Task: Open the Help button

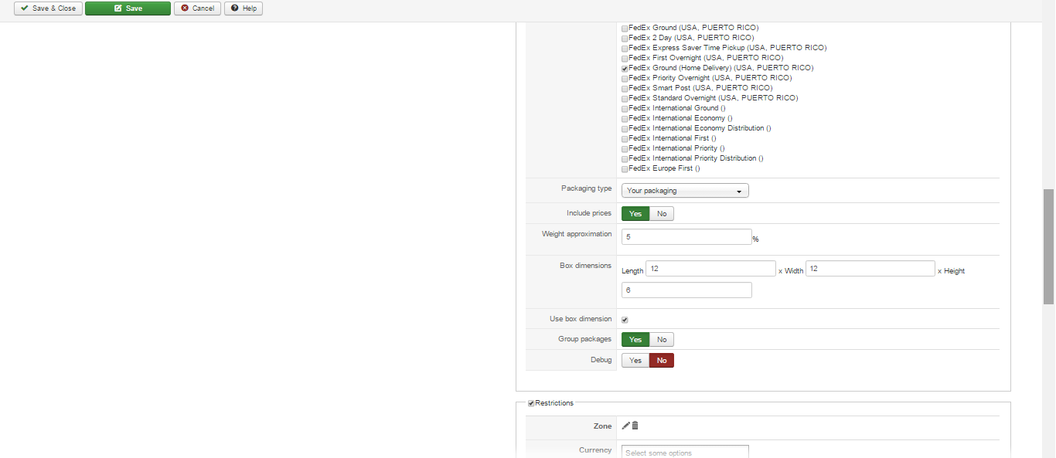Action: pyautogui.click(x=244, y=8)
